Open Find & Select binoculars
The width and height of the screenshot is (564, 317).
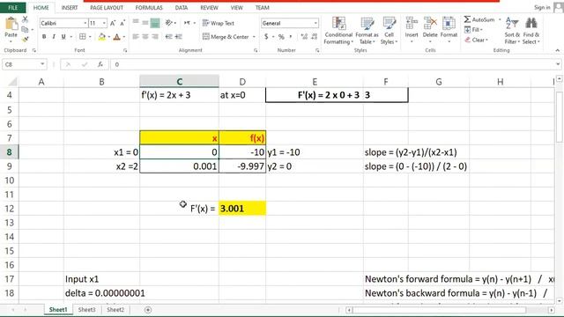coord(531,31)
